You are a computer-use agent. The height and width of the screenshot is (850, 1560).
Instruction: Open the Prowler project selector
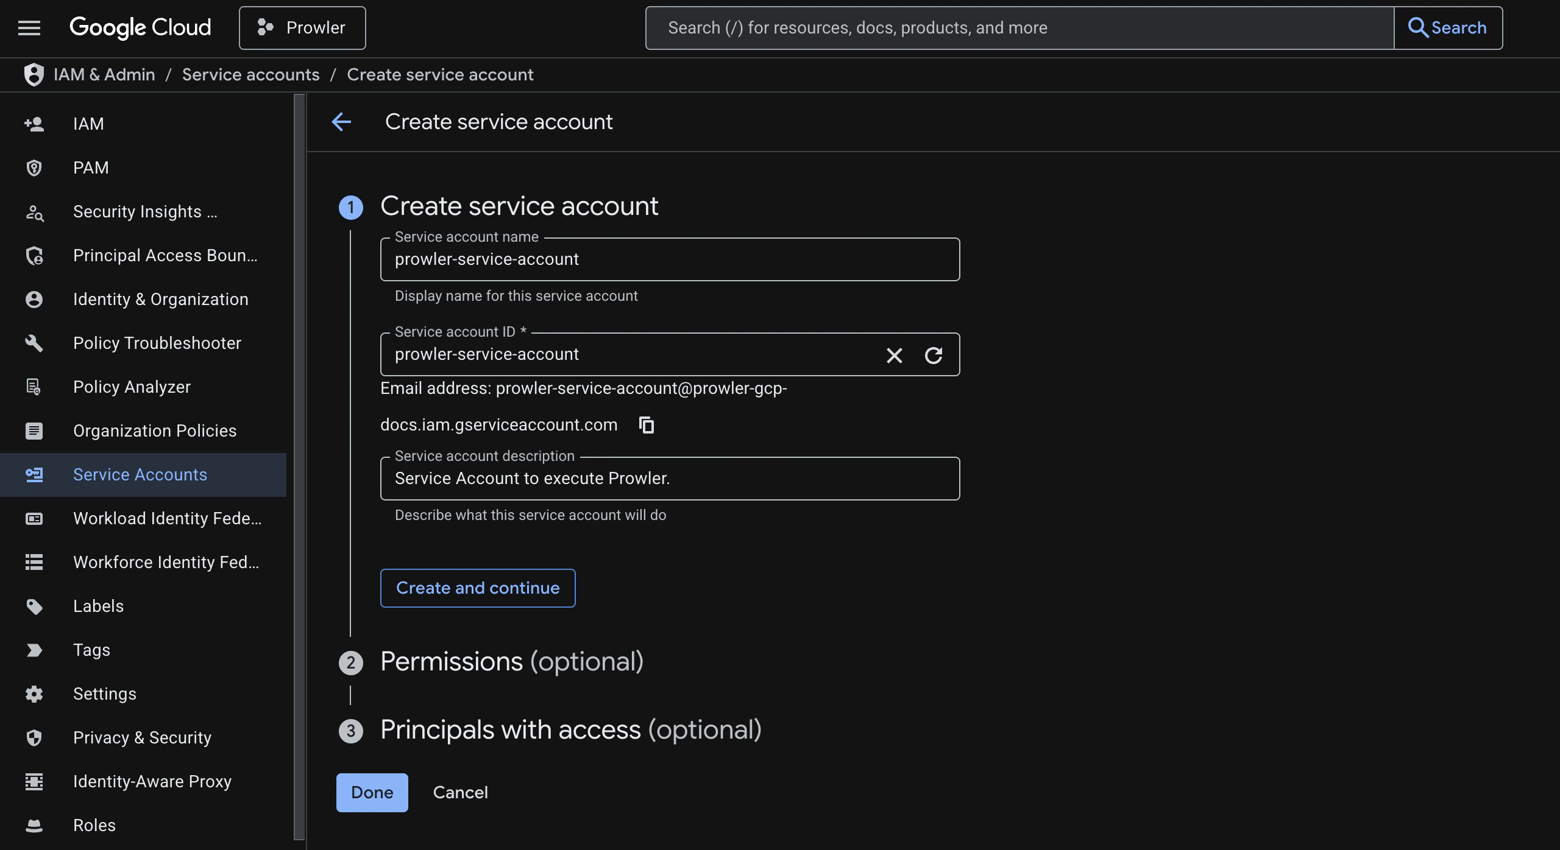302,27
